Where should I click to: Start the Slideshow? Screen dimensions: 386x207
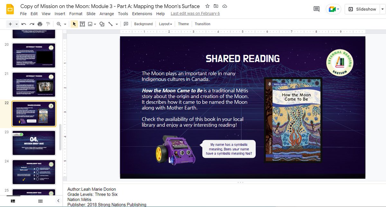click(363, 9)
